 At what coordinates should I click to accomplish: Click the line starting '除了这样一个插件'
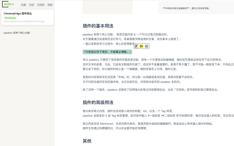(151, 90)
